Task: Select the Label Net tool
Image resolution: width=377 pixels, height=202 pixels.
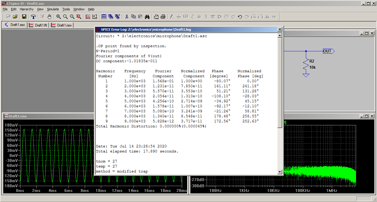Action: click(x=186, y=17)
